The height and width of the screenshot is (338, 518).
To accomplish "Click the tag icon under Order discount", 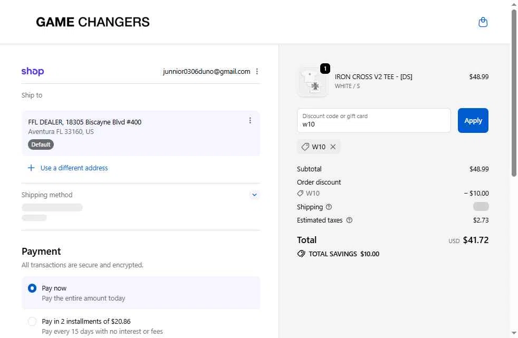I will point(300,194).
